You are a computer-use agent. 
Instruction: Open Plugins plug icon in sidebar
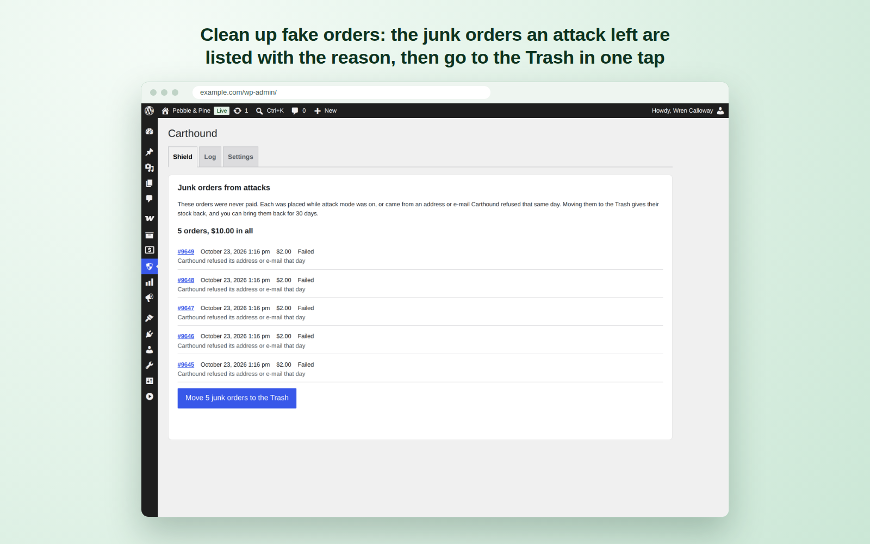[150, 334]
